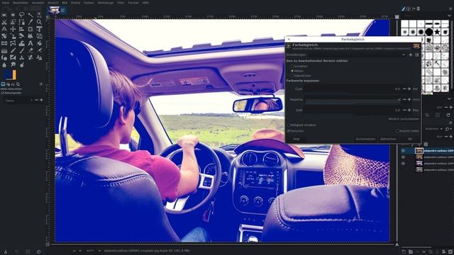The width and height of the screenshot is (454, 255).
Task: Select the Gradient tool
Action: [x=4, y=51]
